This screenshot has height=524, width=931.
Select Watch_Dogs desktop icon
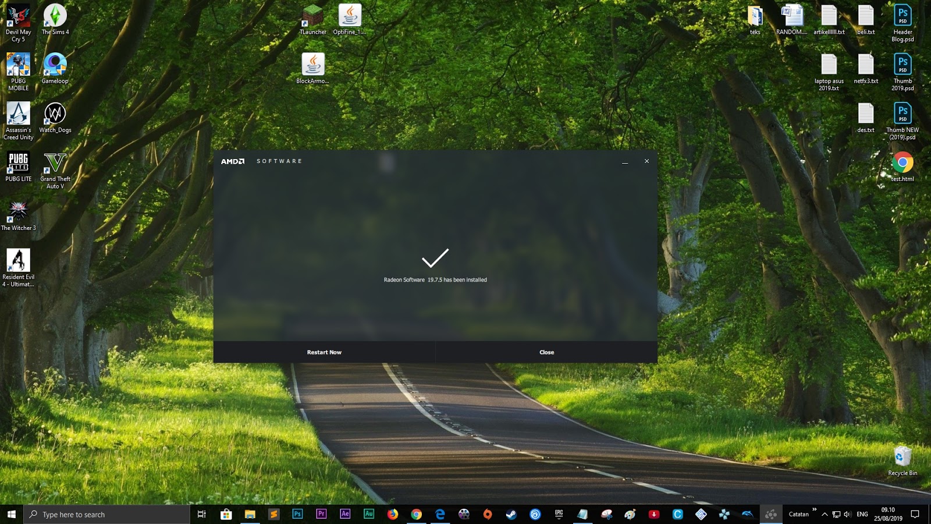click(x=55, y=118)
